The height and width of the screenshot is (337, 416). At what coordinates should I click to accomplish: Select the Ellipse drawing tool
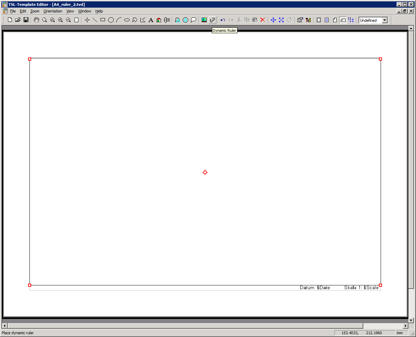[x=127, y=20]
